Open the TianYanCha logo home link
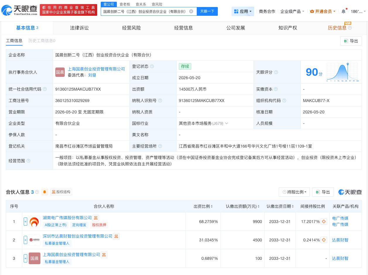This screenshot has width=368, height=275. pyautogui.click(x=20, y=10)
